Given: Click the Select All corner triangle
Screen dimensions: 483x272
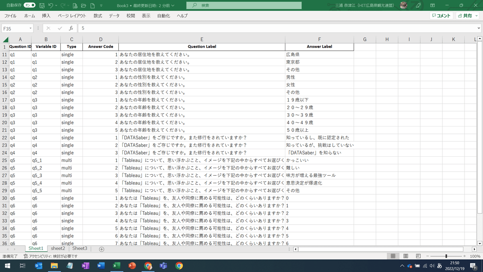Looking at the screenshot, I should (6, 39).
